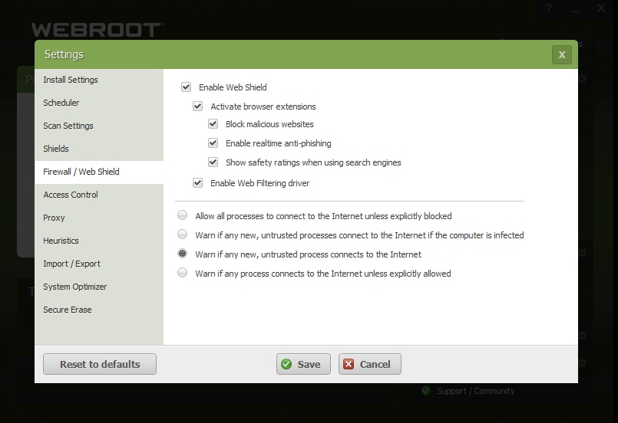Open Import / Export section
The width and height of the screenshot is (618, 423).
click(x=99, y=264)
